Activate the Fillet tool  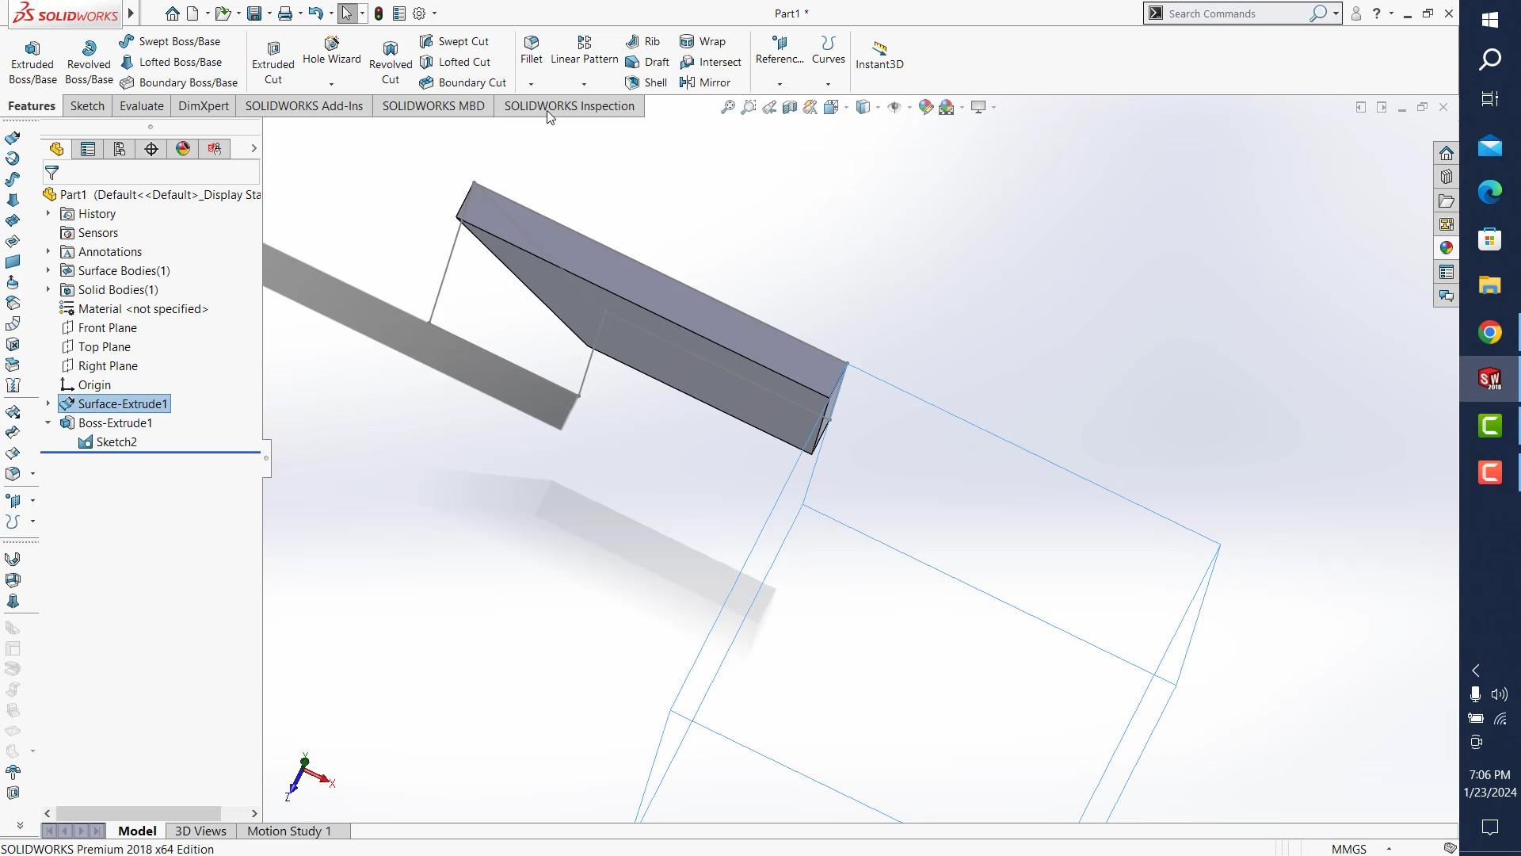[530, 50]
